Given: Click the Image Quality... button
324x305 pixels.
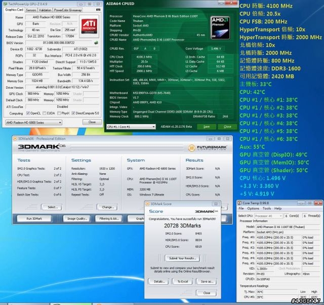Looking at the screenshot, I should [x=76, y=218].
